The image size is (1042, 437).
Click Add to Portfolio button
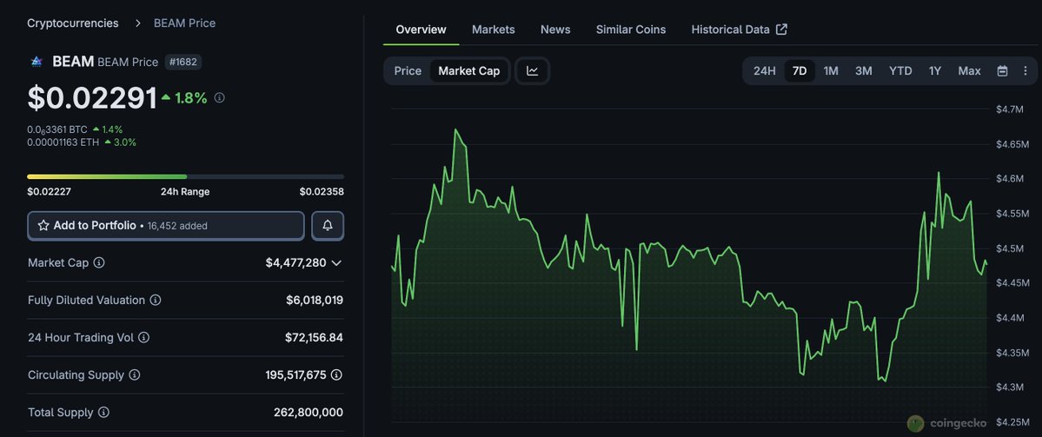click(x=165, y=226)
